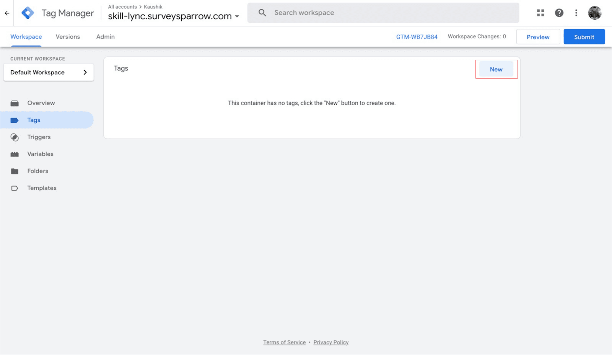The width and height of the screenshot is (612, 355).
Task: Go to Variables section
Action: coord(40,154)
